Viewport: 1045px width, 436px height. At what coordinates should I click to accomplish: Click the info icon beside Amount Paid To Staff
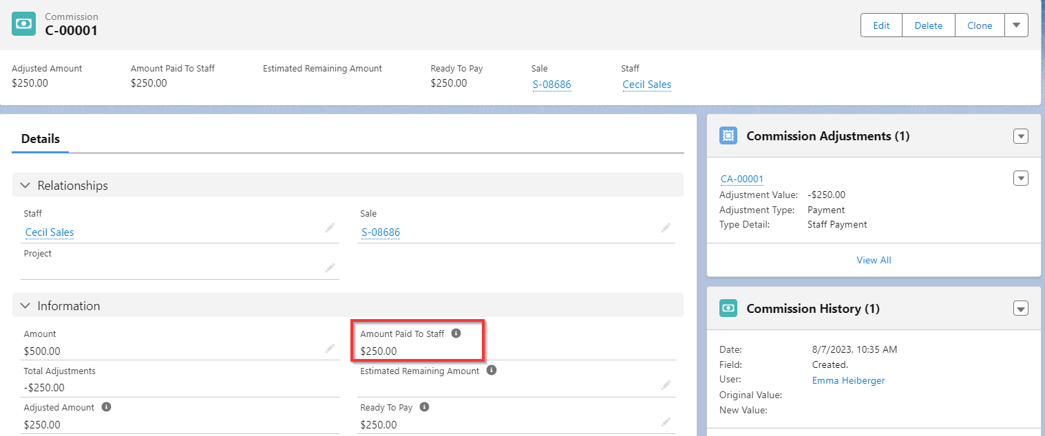click(x=456, y=334)
